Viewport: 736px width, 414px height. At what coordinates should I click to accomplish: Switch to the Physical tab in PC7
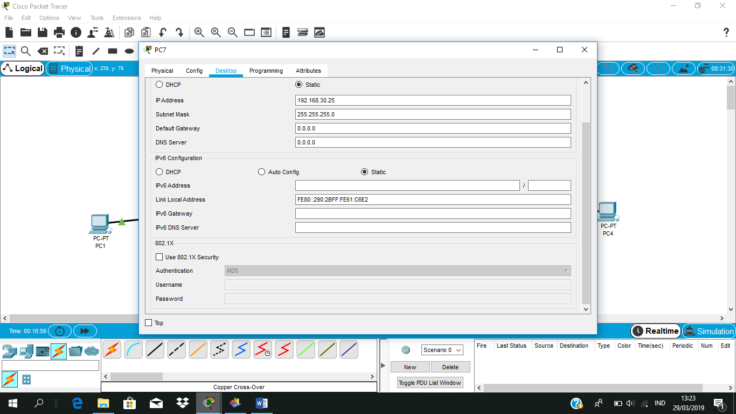(162, 71)
